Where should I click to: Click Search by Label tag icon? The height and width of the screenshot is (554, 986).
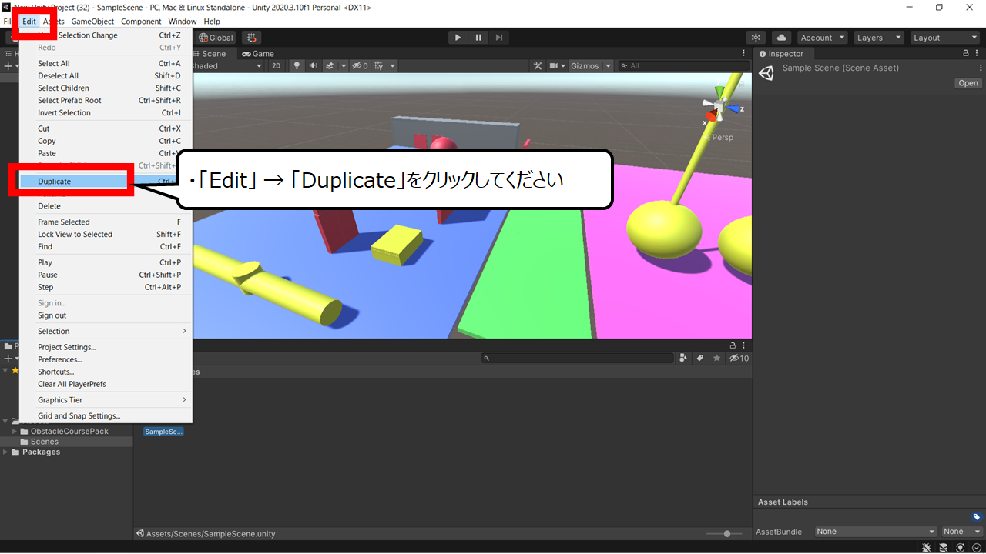pyautogui.click(x=700, y=359)
